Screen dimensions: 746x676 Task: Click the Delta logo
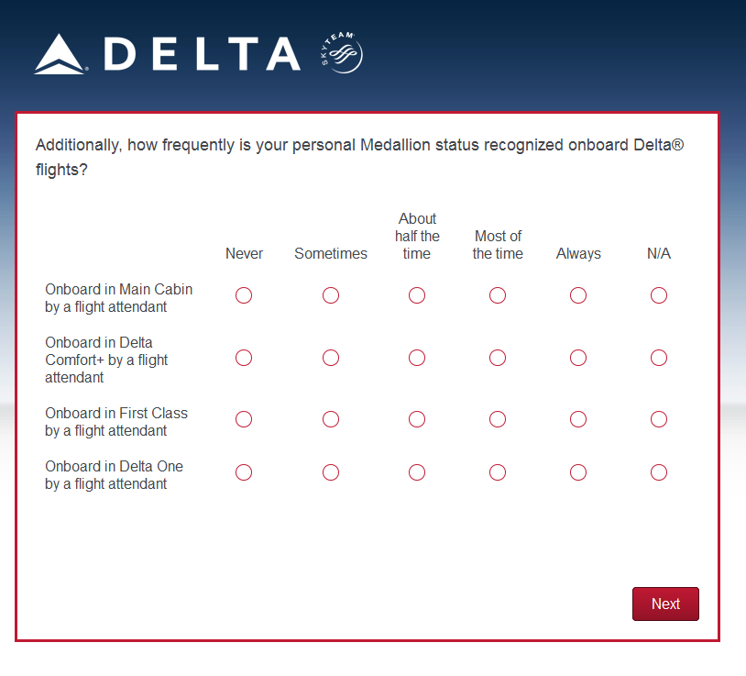click(168, 54)
